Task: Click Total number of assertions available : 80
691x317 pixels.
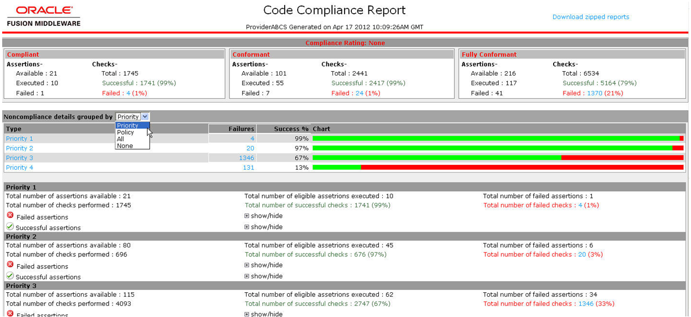Action: tap(68, 245)
